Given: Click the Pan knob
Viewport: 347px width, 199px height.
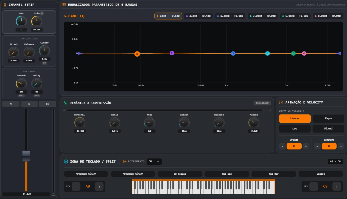Looking at the screenshot, I should pyautogui.click(x=21, y=21).
